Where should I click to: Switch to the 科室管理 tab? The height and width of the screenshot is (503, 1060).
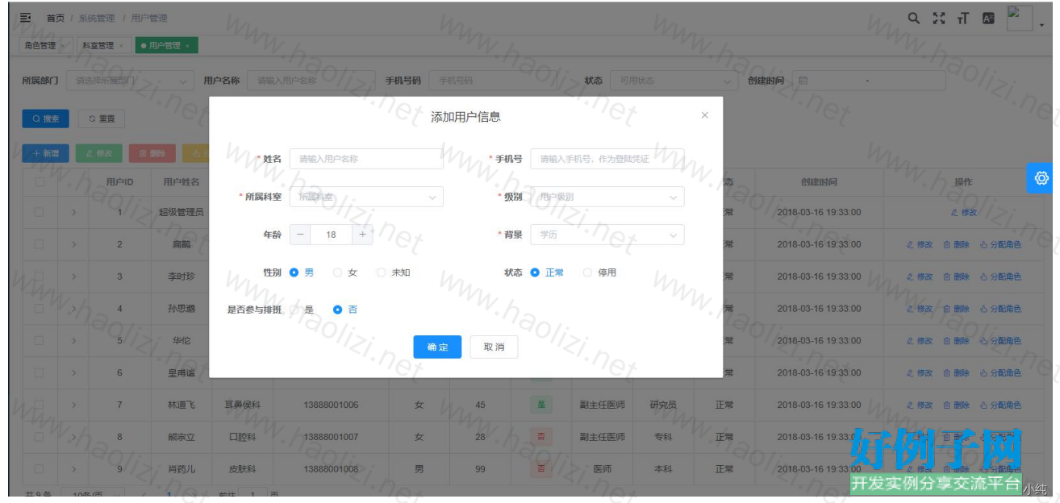(x=98, y=46)
